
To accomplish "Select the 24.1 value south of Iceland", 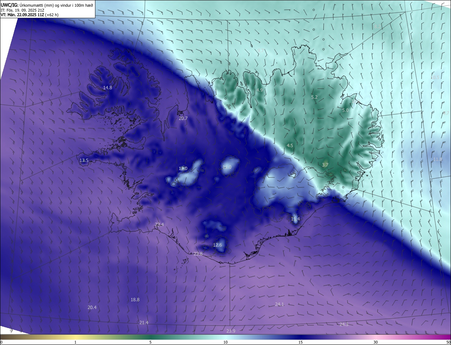I will tap(279, 304).
